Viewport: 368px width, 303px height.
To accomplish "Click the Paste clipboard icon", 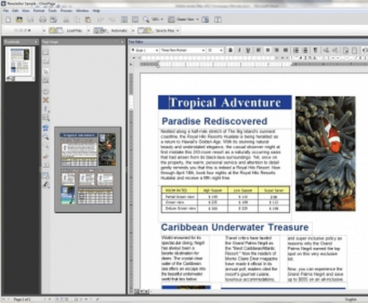I will [x=88, y=20].
